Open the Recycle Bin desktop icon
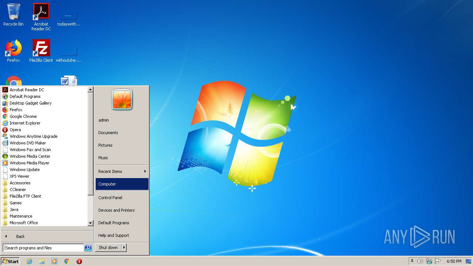The width and height of the screenshot is (473, 266). tap(13, 15)
